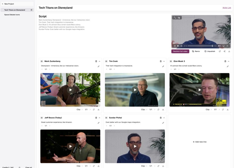Screen dimensions: 234x168
Task: Click Clear all in sidebar
Action: [28, 167]
